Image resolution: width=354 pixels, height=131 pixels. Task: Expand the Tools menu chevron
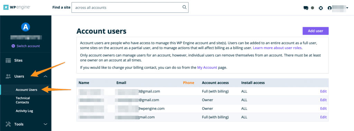tap(45, 124)
